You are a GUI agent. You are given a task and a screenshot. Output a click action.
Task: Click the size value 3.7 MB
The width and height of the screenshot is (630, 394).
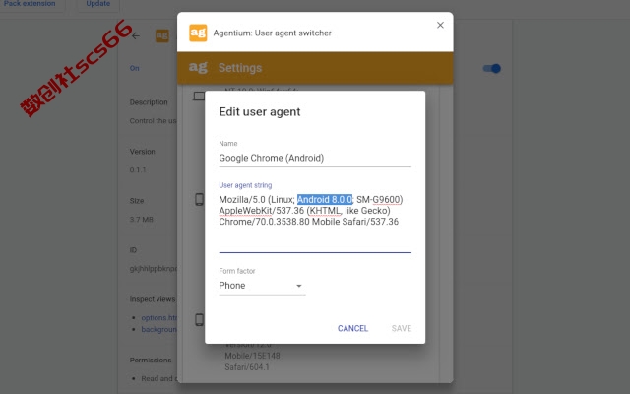[x=142, y=220]
